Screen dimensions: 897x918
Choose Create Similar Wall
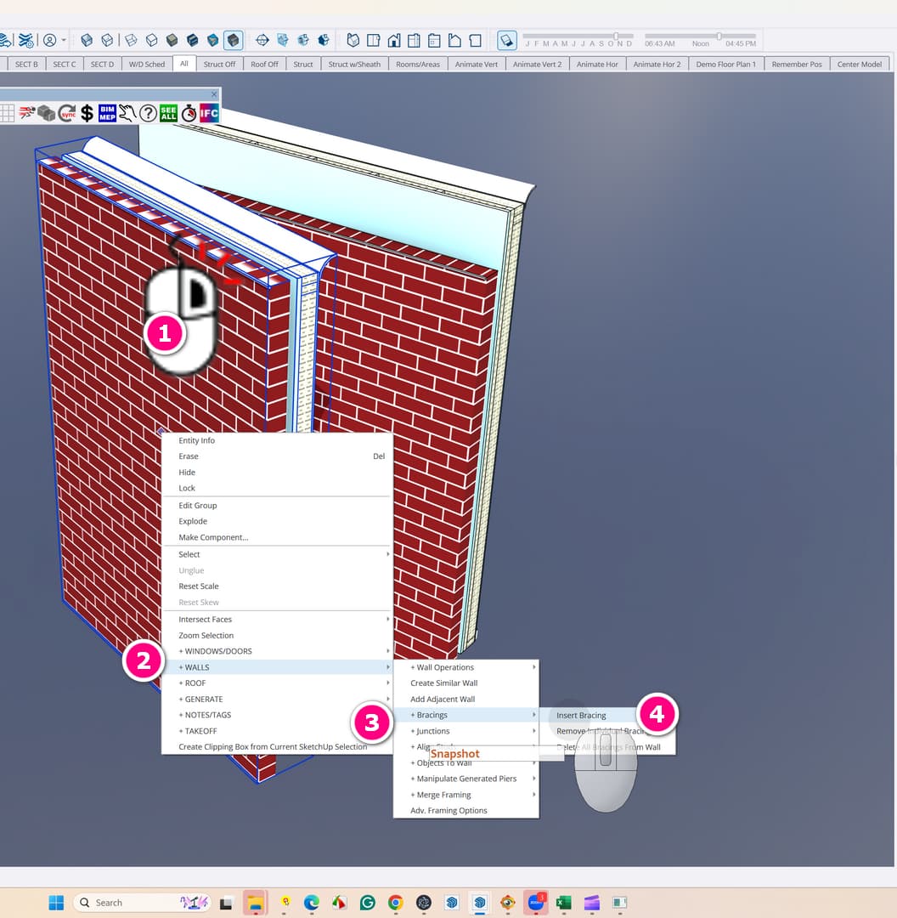point(465,683)
